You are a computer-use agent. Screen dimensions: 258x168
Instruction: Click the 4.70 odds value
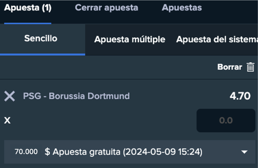pos(240,96)
